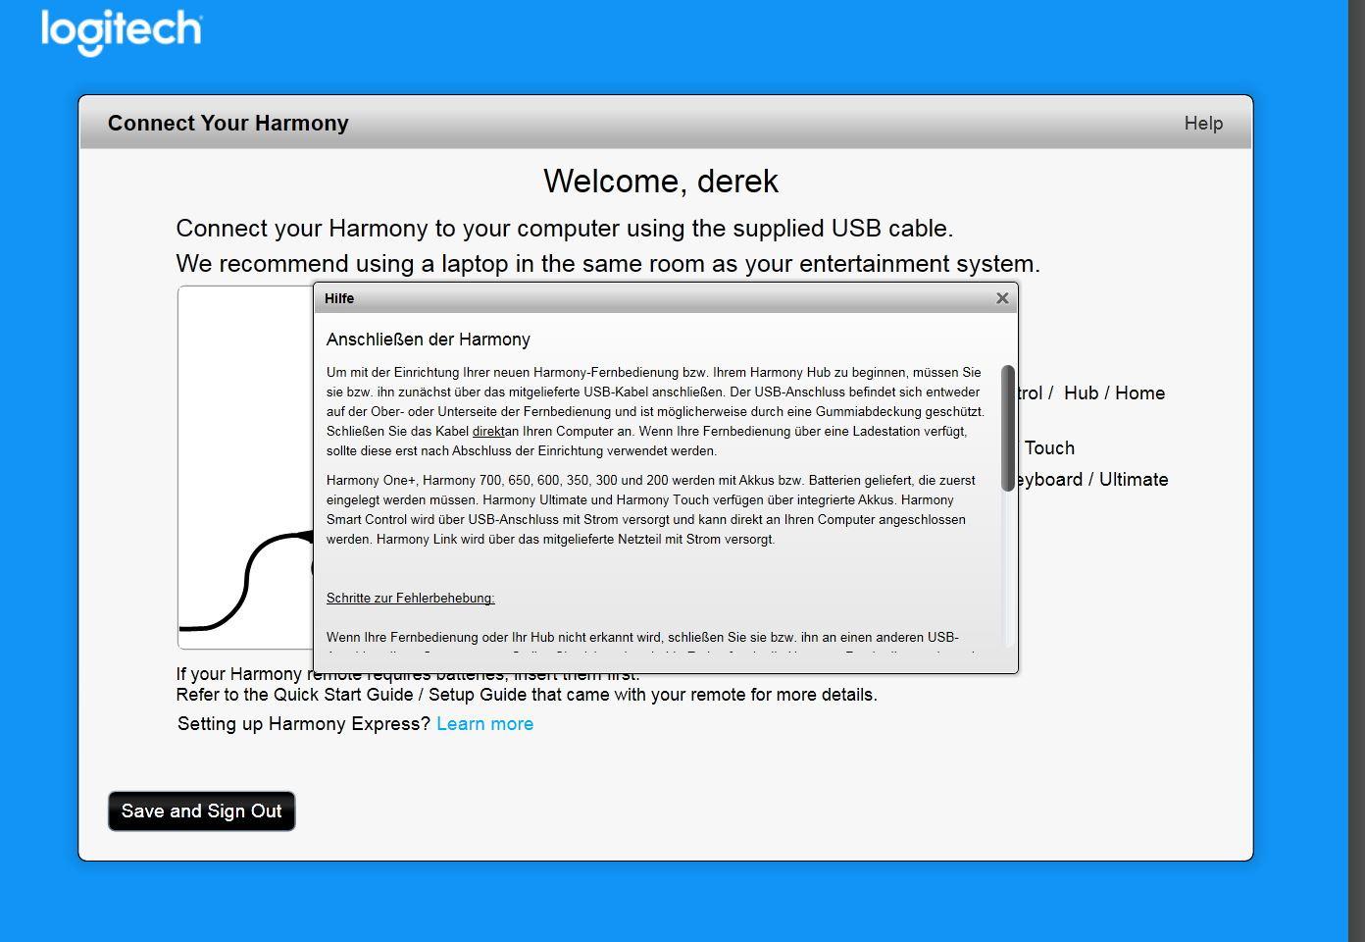Click the Save and Sign Out button
This screenshot has width=1365, height=942.
coord(201,811)
